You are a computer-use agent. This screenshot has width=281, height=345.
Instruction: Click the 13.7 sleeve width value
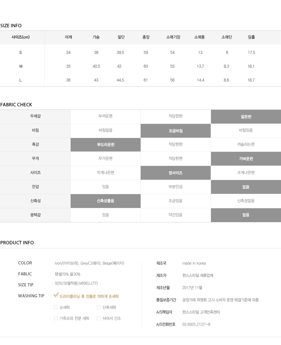(x=200, y=66)
